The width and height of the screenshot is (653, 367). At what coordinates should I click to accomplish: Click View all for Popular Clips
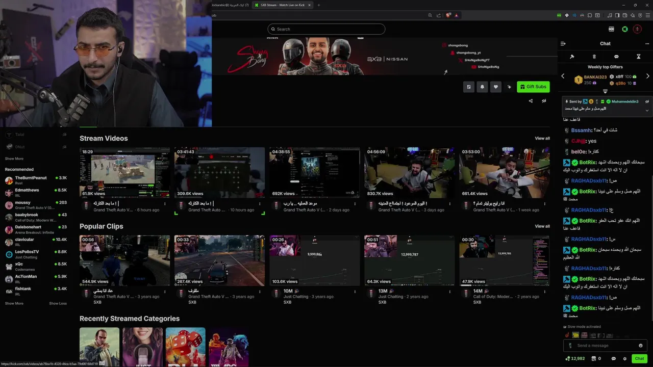click(542, 226)
